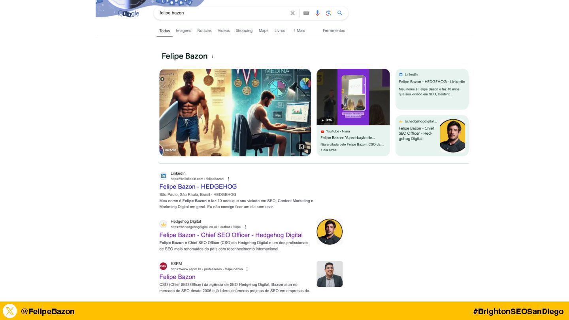Switch to the Notícias tab

click(x=204, y=31)
